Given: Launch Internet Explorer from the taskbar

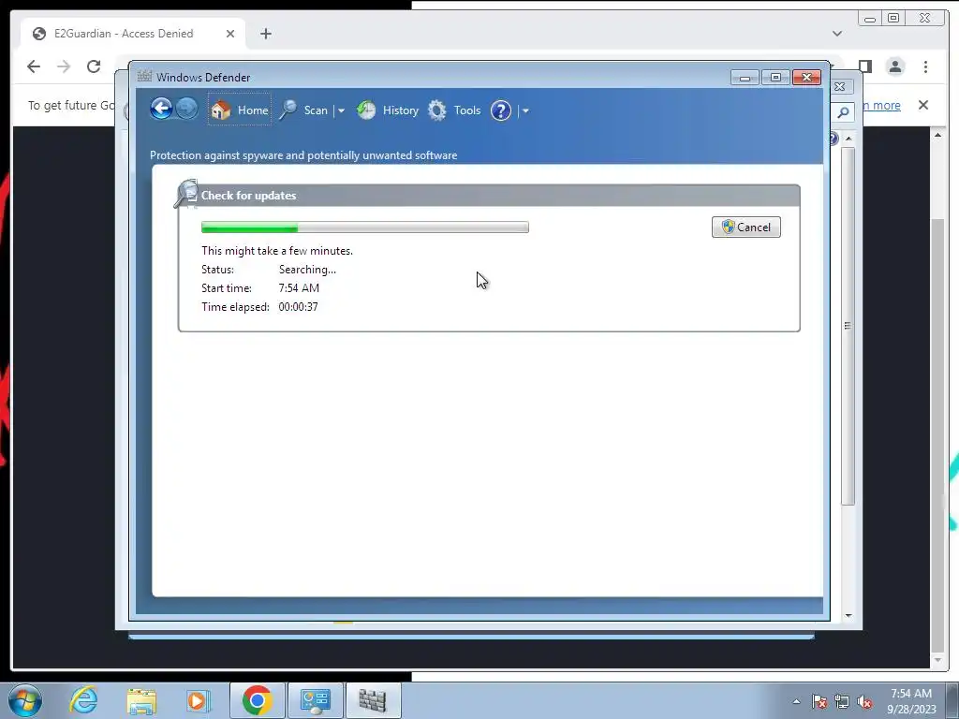Looking at the screenshot, I should tap(83, 700).
